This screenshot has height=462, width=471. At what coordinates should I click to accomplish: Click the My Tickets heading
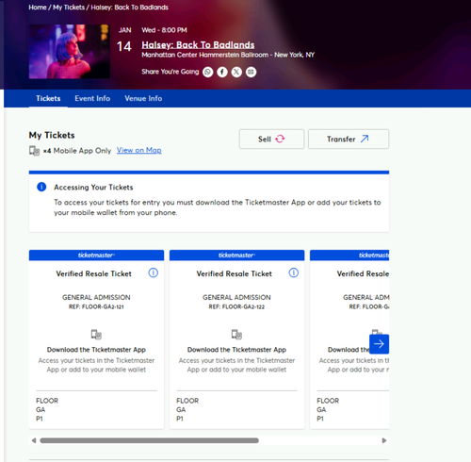[52, 135]
